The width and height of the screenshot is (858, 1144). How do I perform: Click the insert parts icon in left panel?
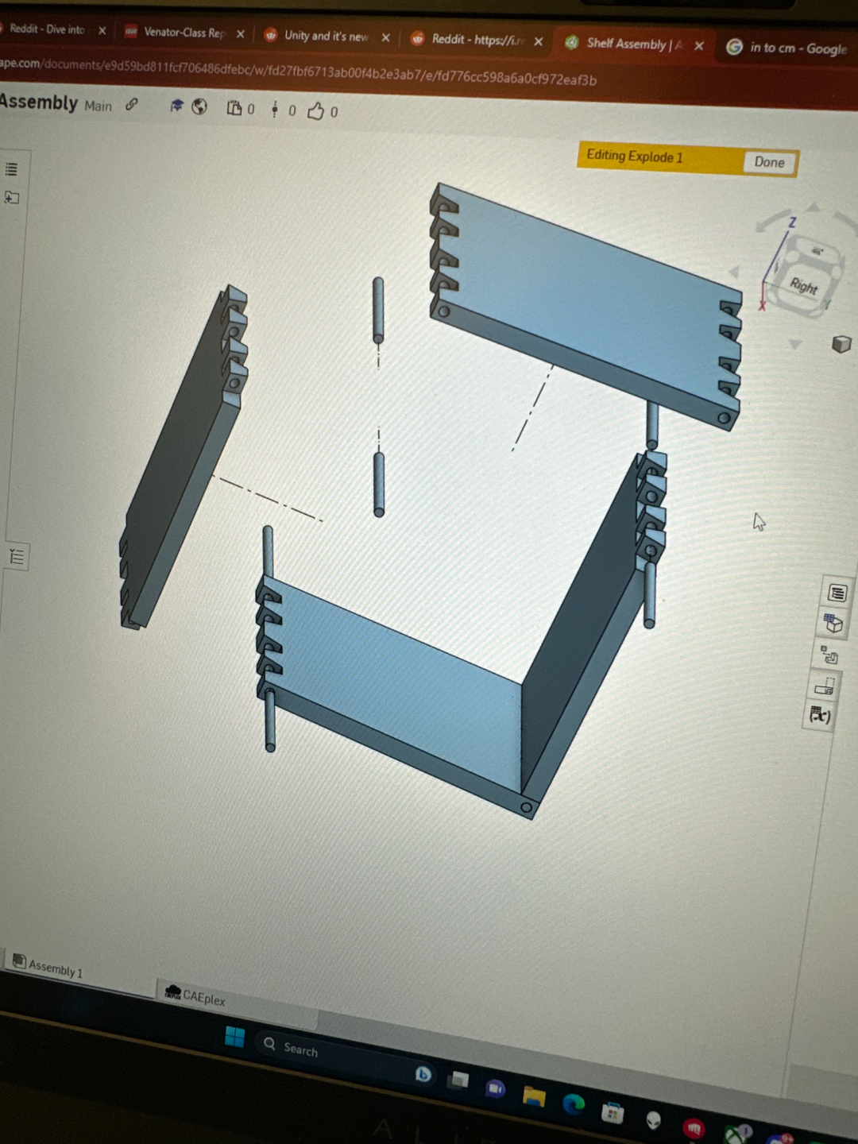12,197
